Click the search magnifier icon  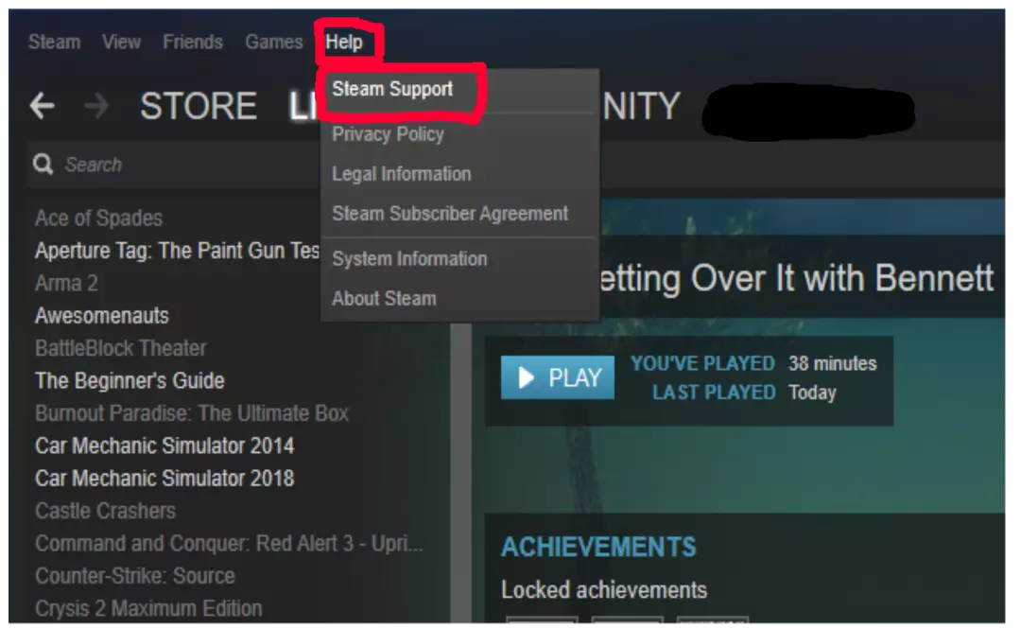(43, 165)
